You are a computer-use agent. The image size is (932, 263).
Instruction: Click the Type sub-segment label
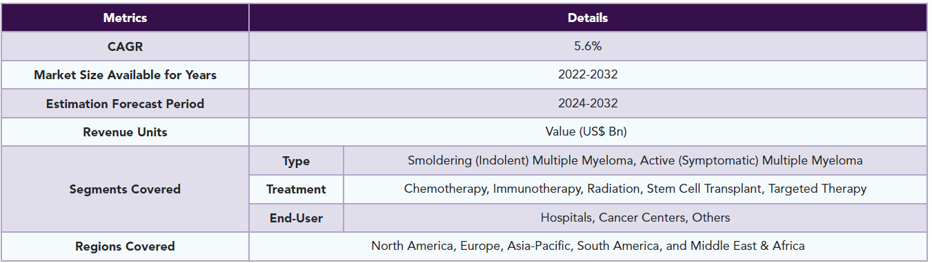pyautogui.click(x=296, y=161)
